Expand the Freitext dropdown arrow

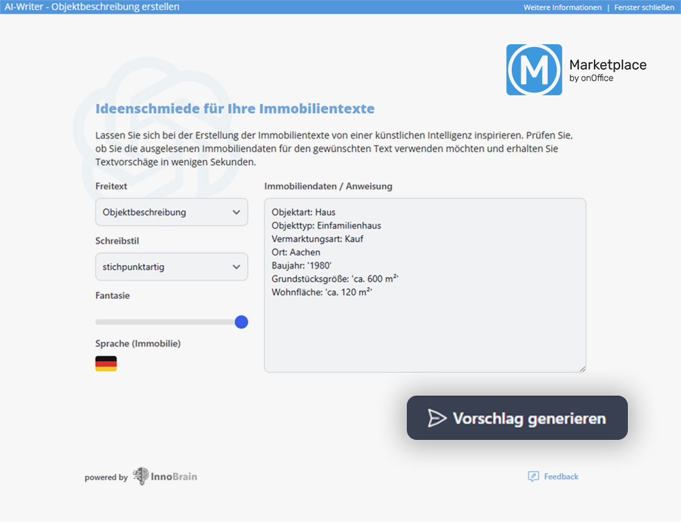(x=236, y=213)
